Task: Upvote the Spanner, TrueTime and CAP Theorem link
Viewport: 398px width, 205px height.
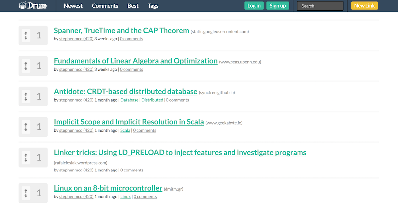Action: [x=26, y=35]
